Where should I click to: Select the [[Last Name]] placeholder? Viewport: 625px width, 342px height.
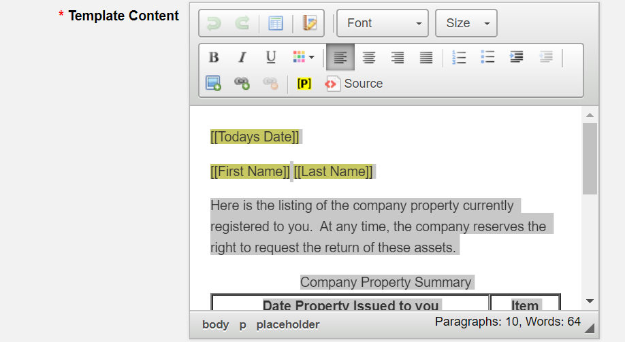click(333, 171)
